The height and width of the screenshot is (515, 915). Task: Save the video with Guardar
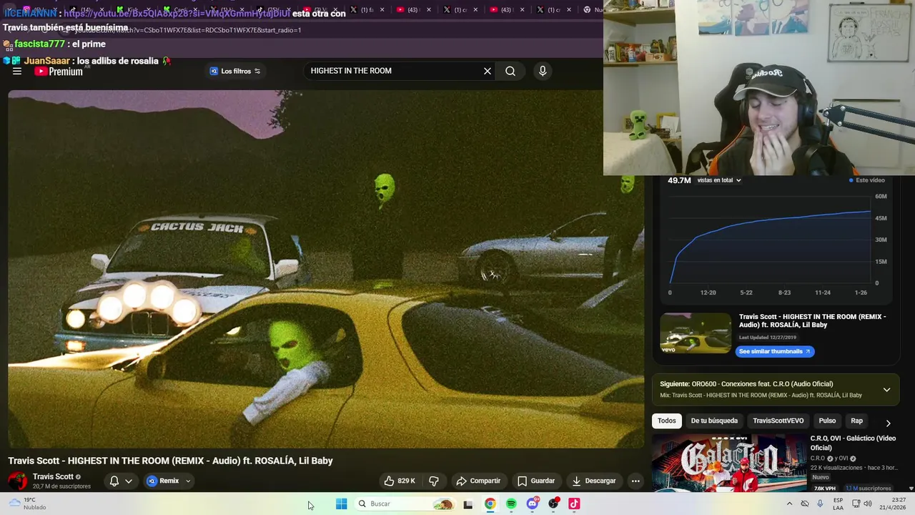pos(536,481)
